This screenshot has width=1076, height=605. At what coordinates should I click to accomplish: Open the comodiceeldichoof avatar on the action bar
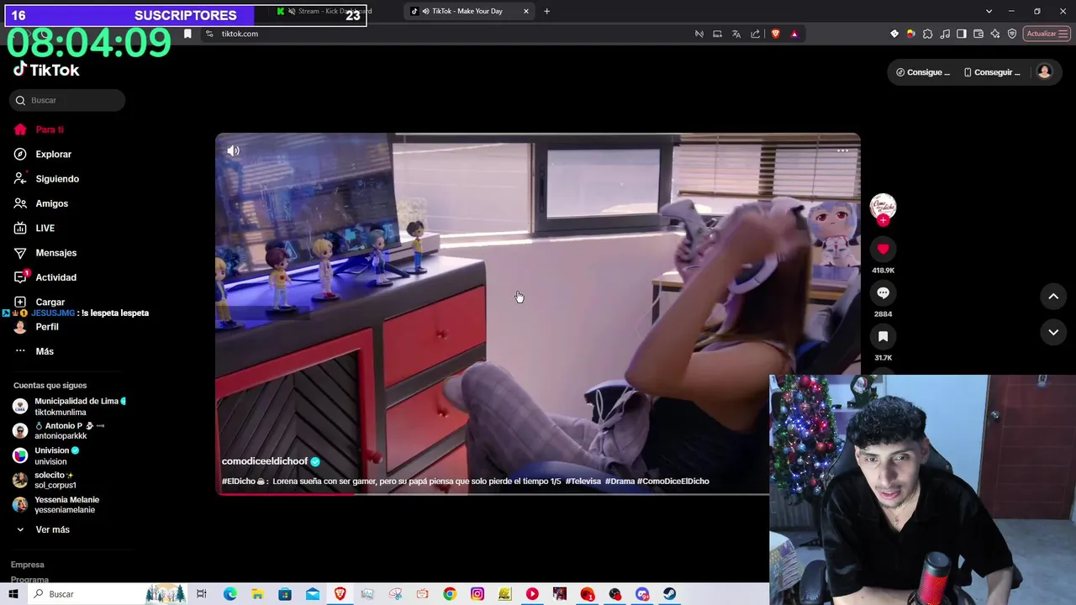(x=883, y=206)
